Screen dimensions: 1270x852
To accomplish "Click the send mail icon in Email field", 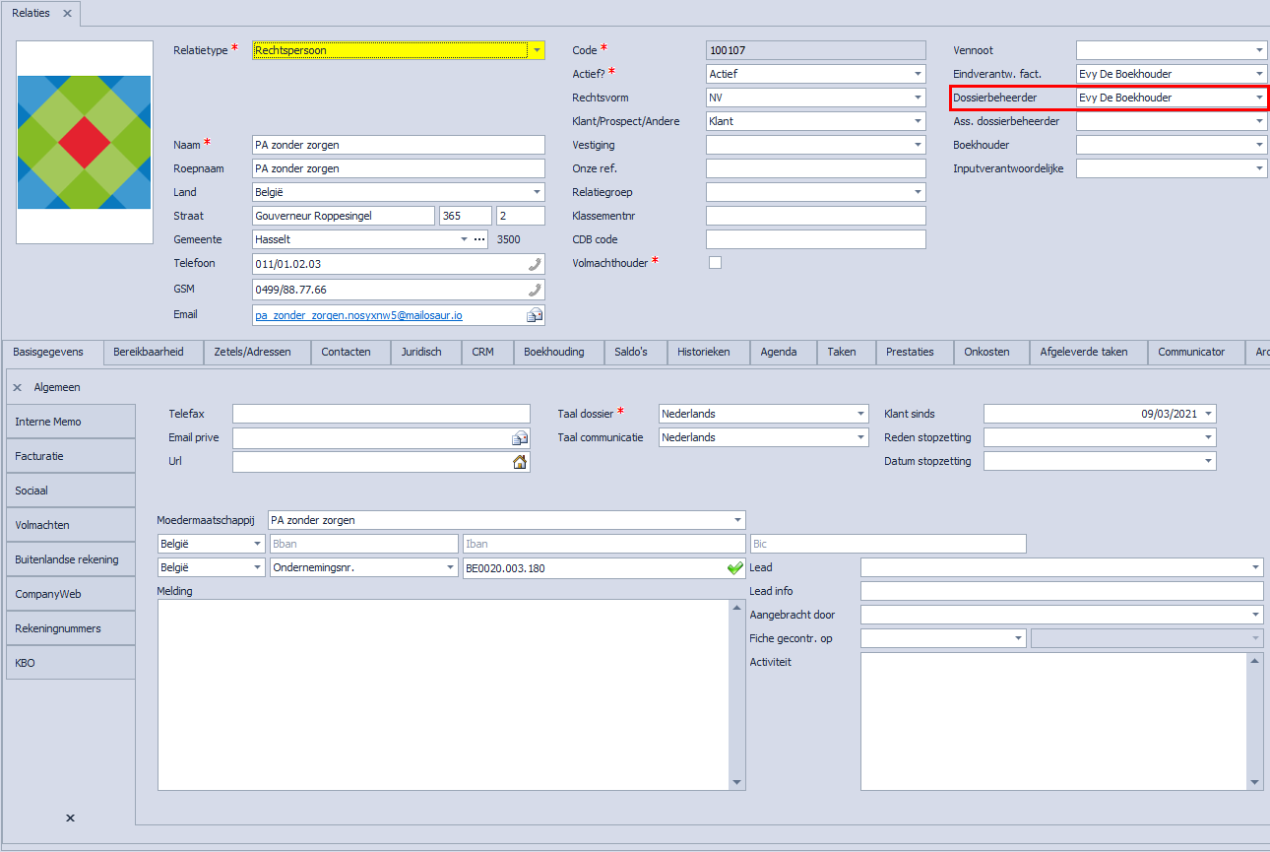I will [x=535, y=315].
